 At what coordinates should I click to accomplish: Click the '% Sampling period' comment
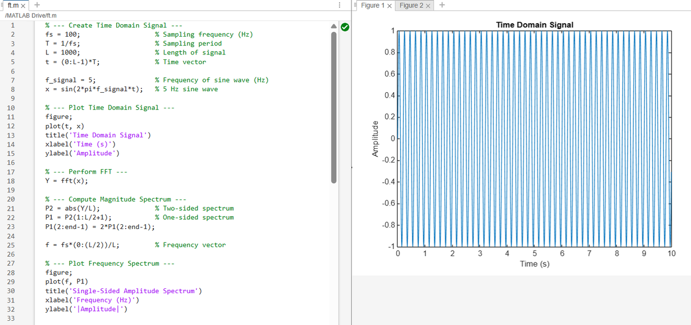tap(188, 44)
